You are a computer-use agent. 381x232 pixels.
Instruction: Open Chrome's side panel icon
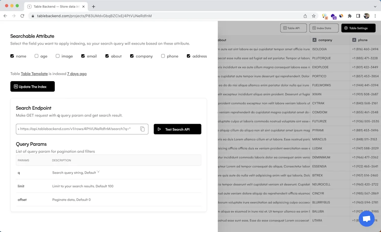pos(358,16)
